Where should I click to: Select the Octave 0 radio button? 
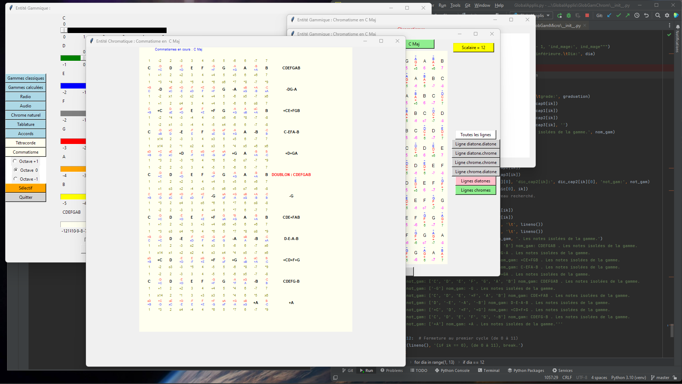pos(16,170)
